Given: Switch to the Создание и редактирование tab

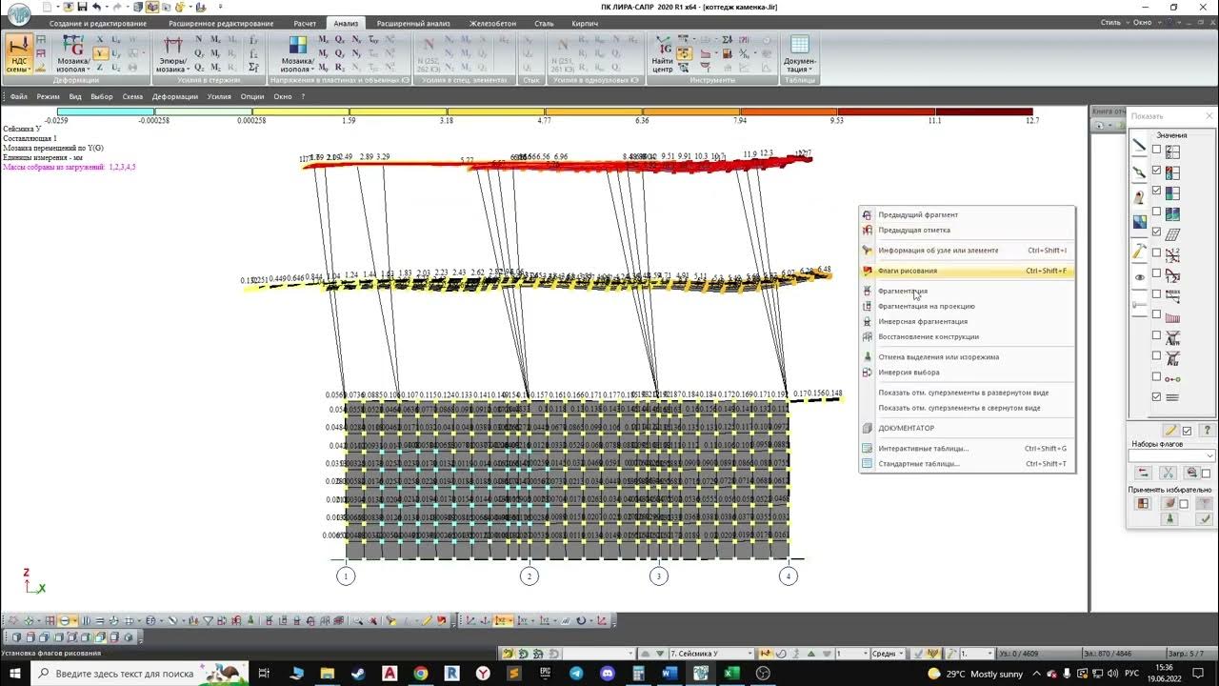Looking at the screenshot, I should [x=98, y=23].
